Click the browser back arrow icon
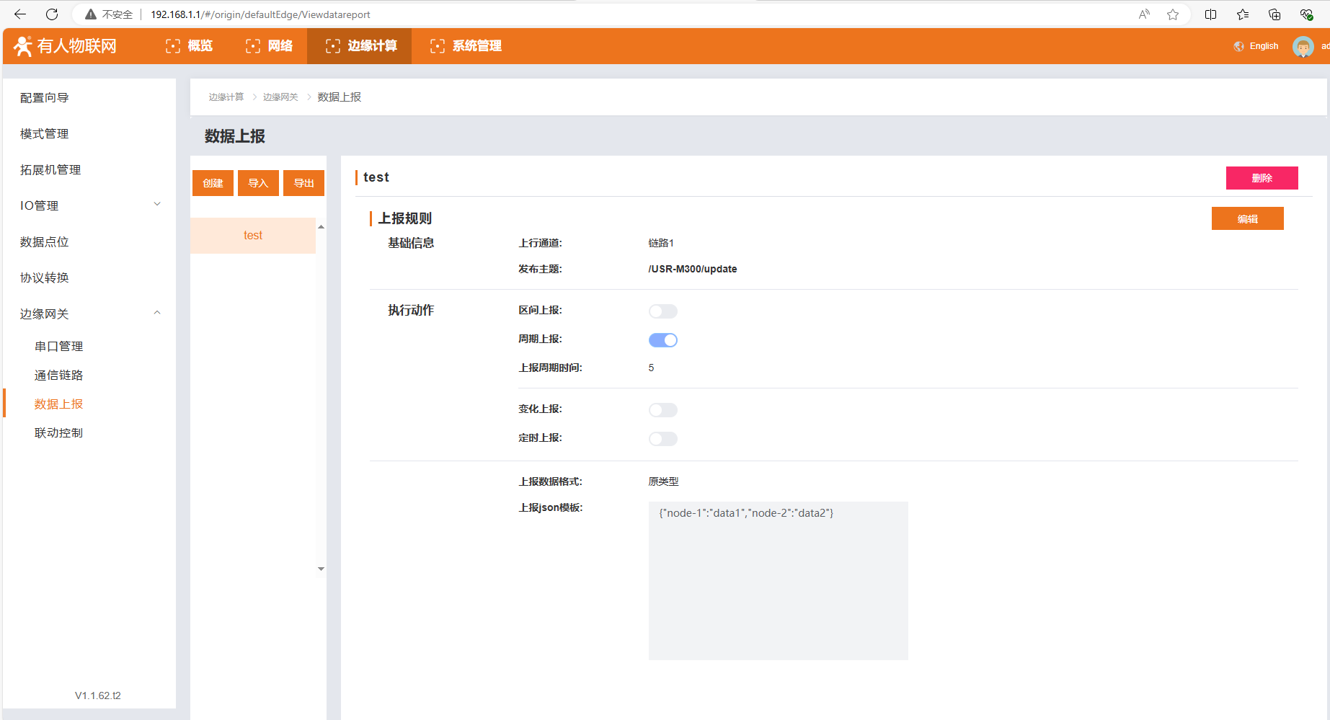Image resolution: width=1330 pixels, height=720 pixels. click(20, 14)
